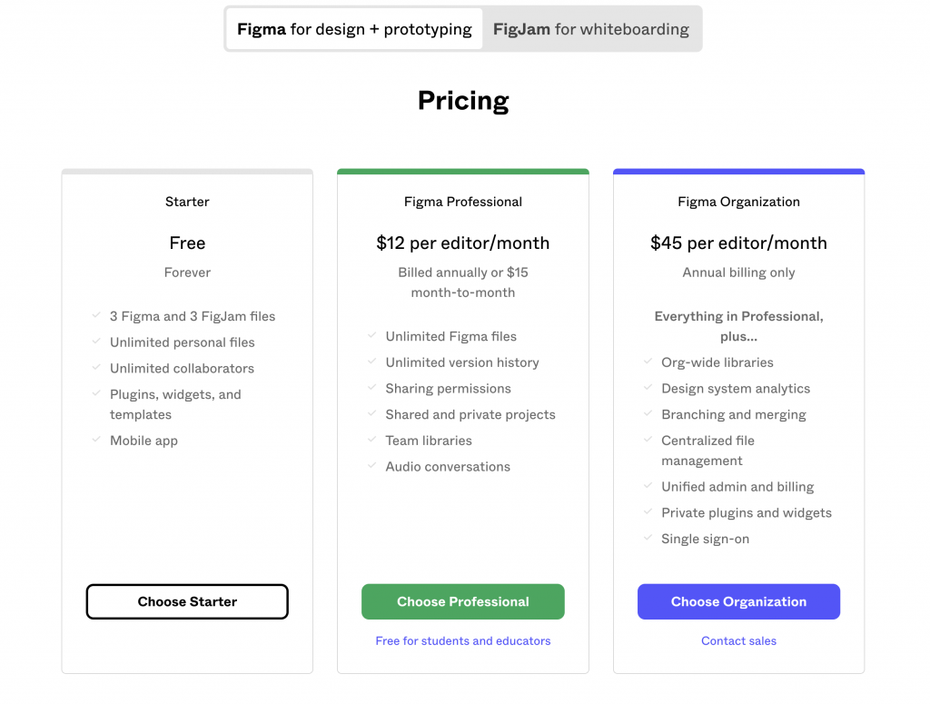Click checkmark next to Org-wide libraries

coord(648,362)
